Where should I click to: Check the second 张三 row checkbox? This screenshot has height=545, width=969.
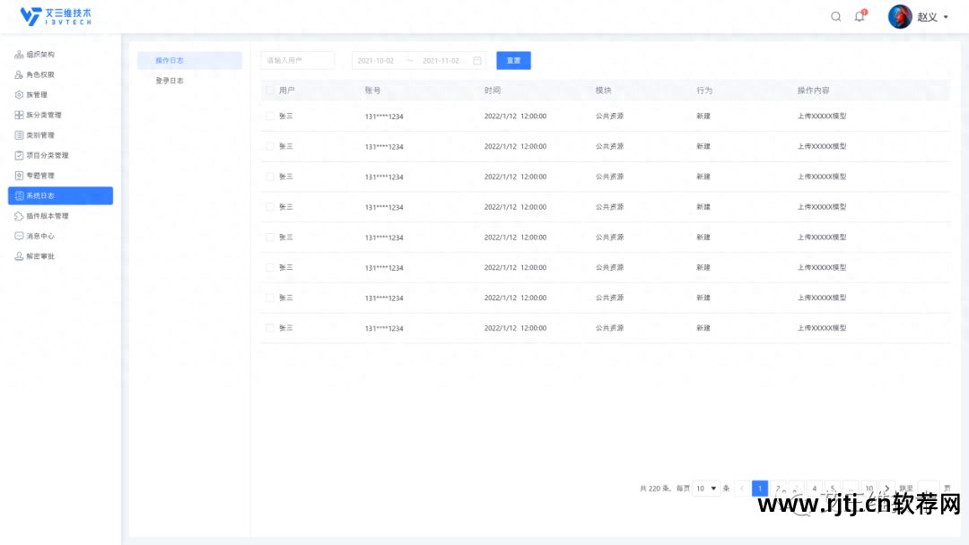tap(270, 146)
